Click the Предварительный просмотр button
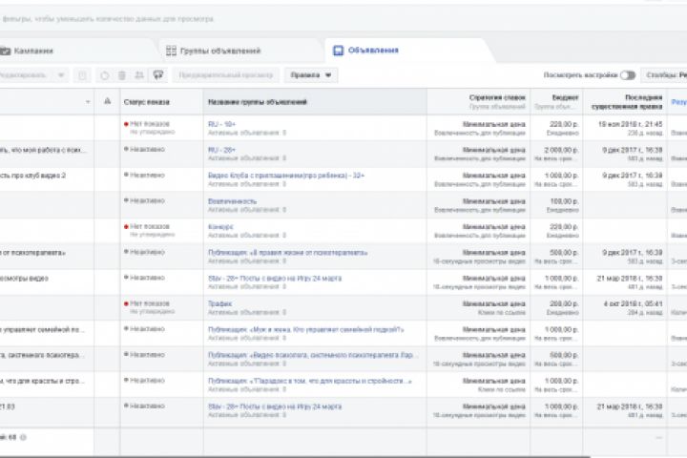The image size is (687, 458). point(226,74)
